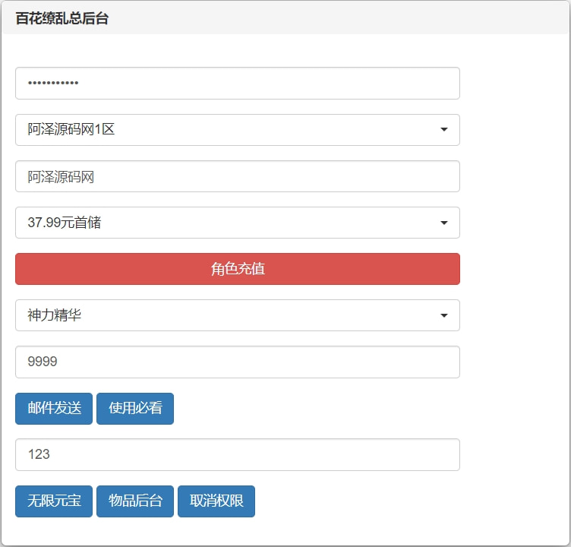This screenshot has width=571, height=547.
Task: Click the 邮件发送 button
Action: click(54, 408)
